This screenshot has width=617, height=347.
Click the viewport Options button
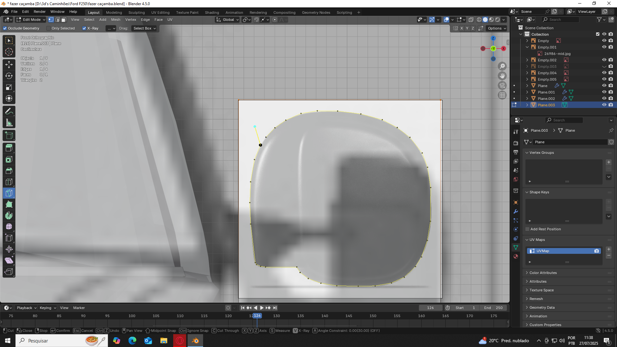coord(497,28)
